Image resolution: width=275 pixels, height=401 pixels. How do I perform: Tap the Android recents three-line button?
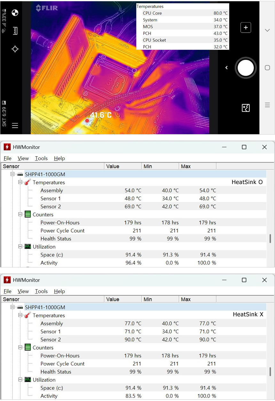[x=267, y=105]
